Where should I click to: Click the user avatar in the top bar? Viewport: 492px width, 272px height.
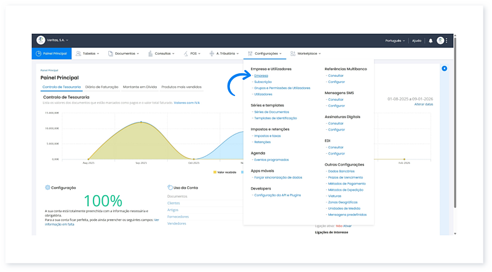[440, 41]
